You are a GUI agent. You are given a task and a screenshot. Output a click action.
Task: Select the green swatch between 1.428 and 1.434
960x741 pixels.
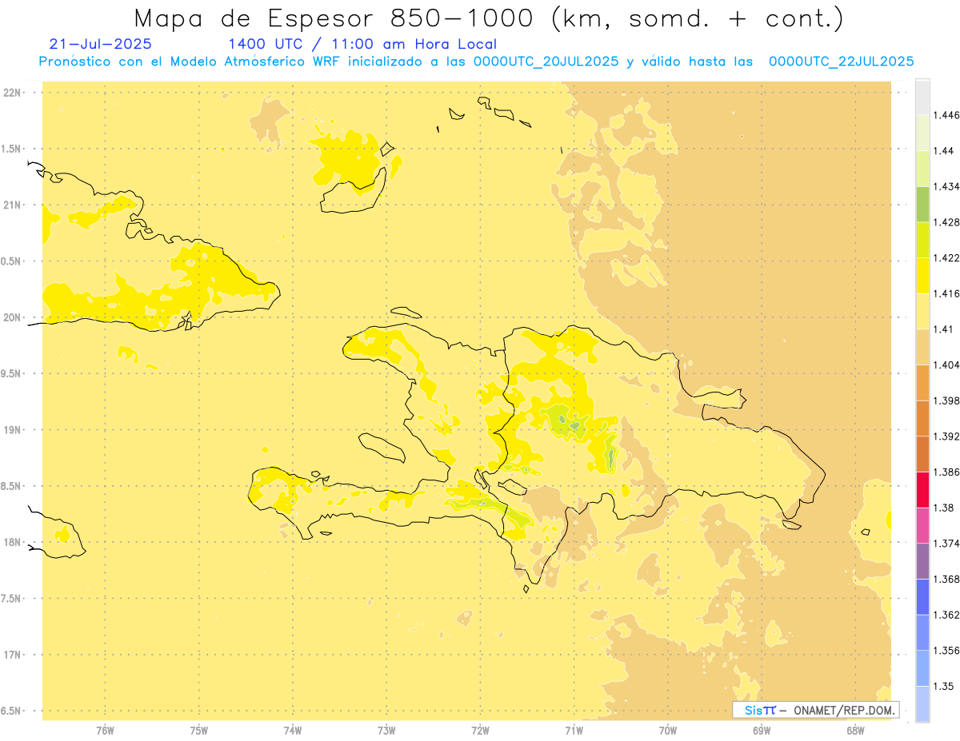[922, 204]
